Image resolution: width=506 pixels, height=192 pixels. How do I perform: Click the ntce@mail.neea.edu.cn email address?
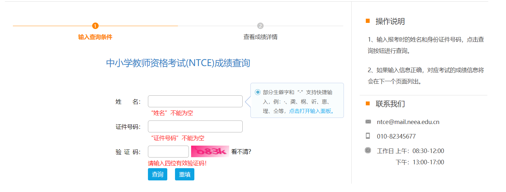[x=408, y=122]
